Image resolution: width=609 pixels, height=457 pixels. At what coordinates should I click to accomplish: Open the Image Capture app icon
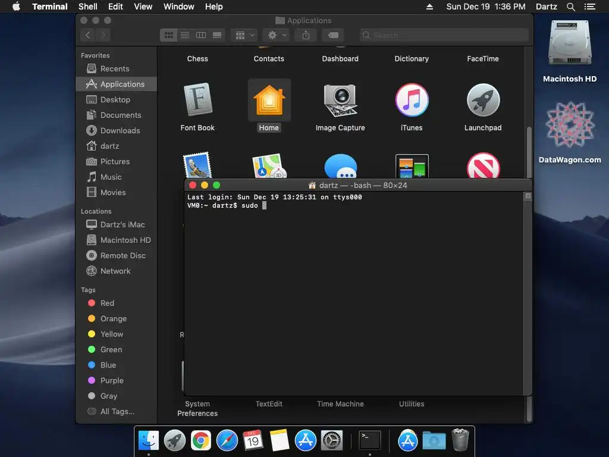click(340, 100)
